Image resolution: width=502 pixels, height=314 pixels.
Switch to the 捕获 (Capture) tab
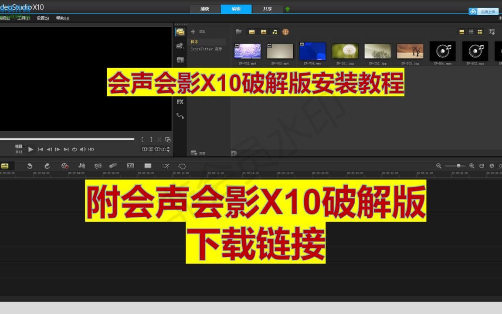click(x=205, y=9)
